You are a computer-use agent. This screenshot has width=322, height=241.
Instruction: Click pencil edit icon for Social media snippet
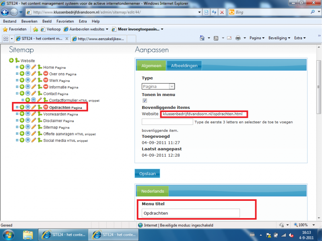[34, 141]
